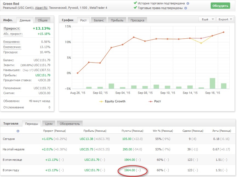Select the Баланс chart tab
237x177 pixels.
[x=99, y=20]
